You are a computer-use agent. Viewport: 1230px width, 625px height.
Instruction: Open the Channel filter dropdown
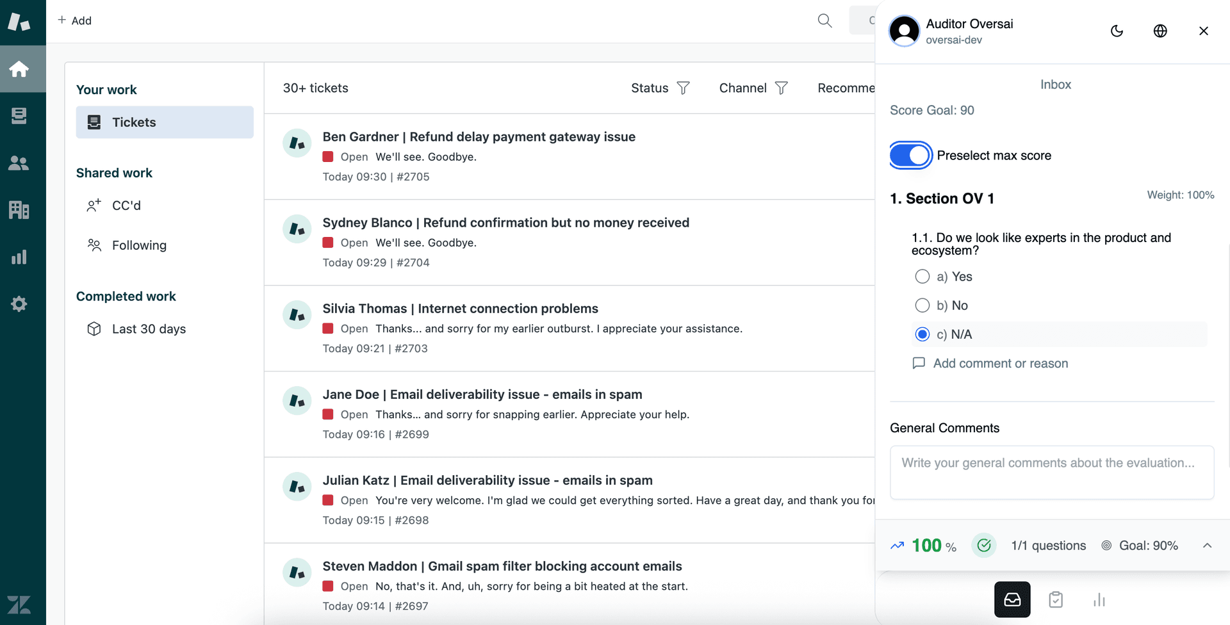coord(753,88)
